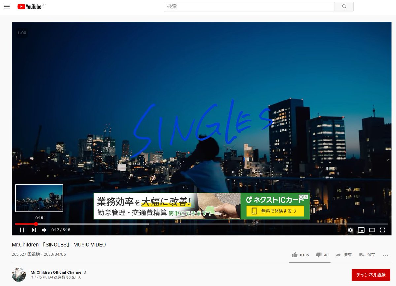The width and height of the screenshot is (396, 286).
Task: Click the magnifier search button
Action: point(344,6)
